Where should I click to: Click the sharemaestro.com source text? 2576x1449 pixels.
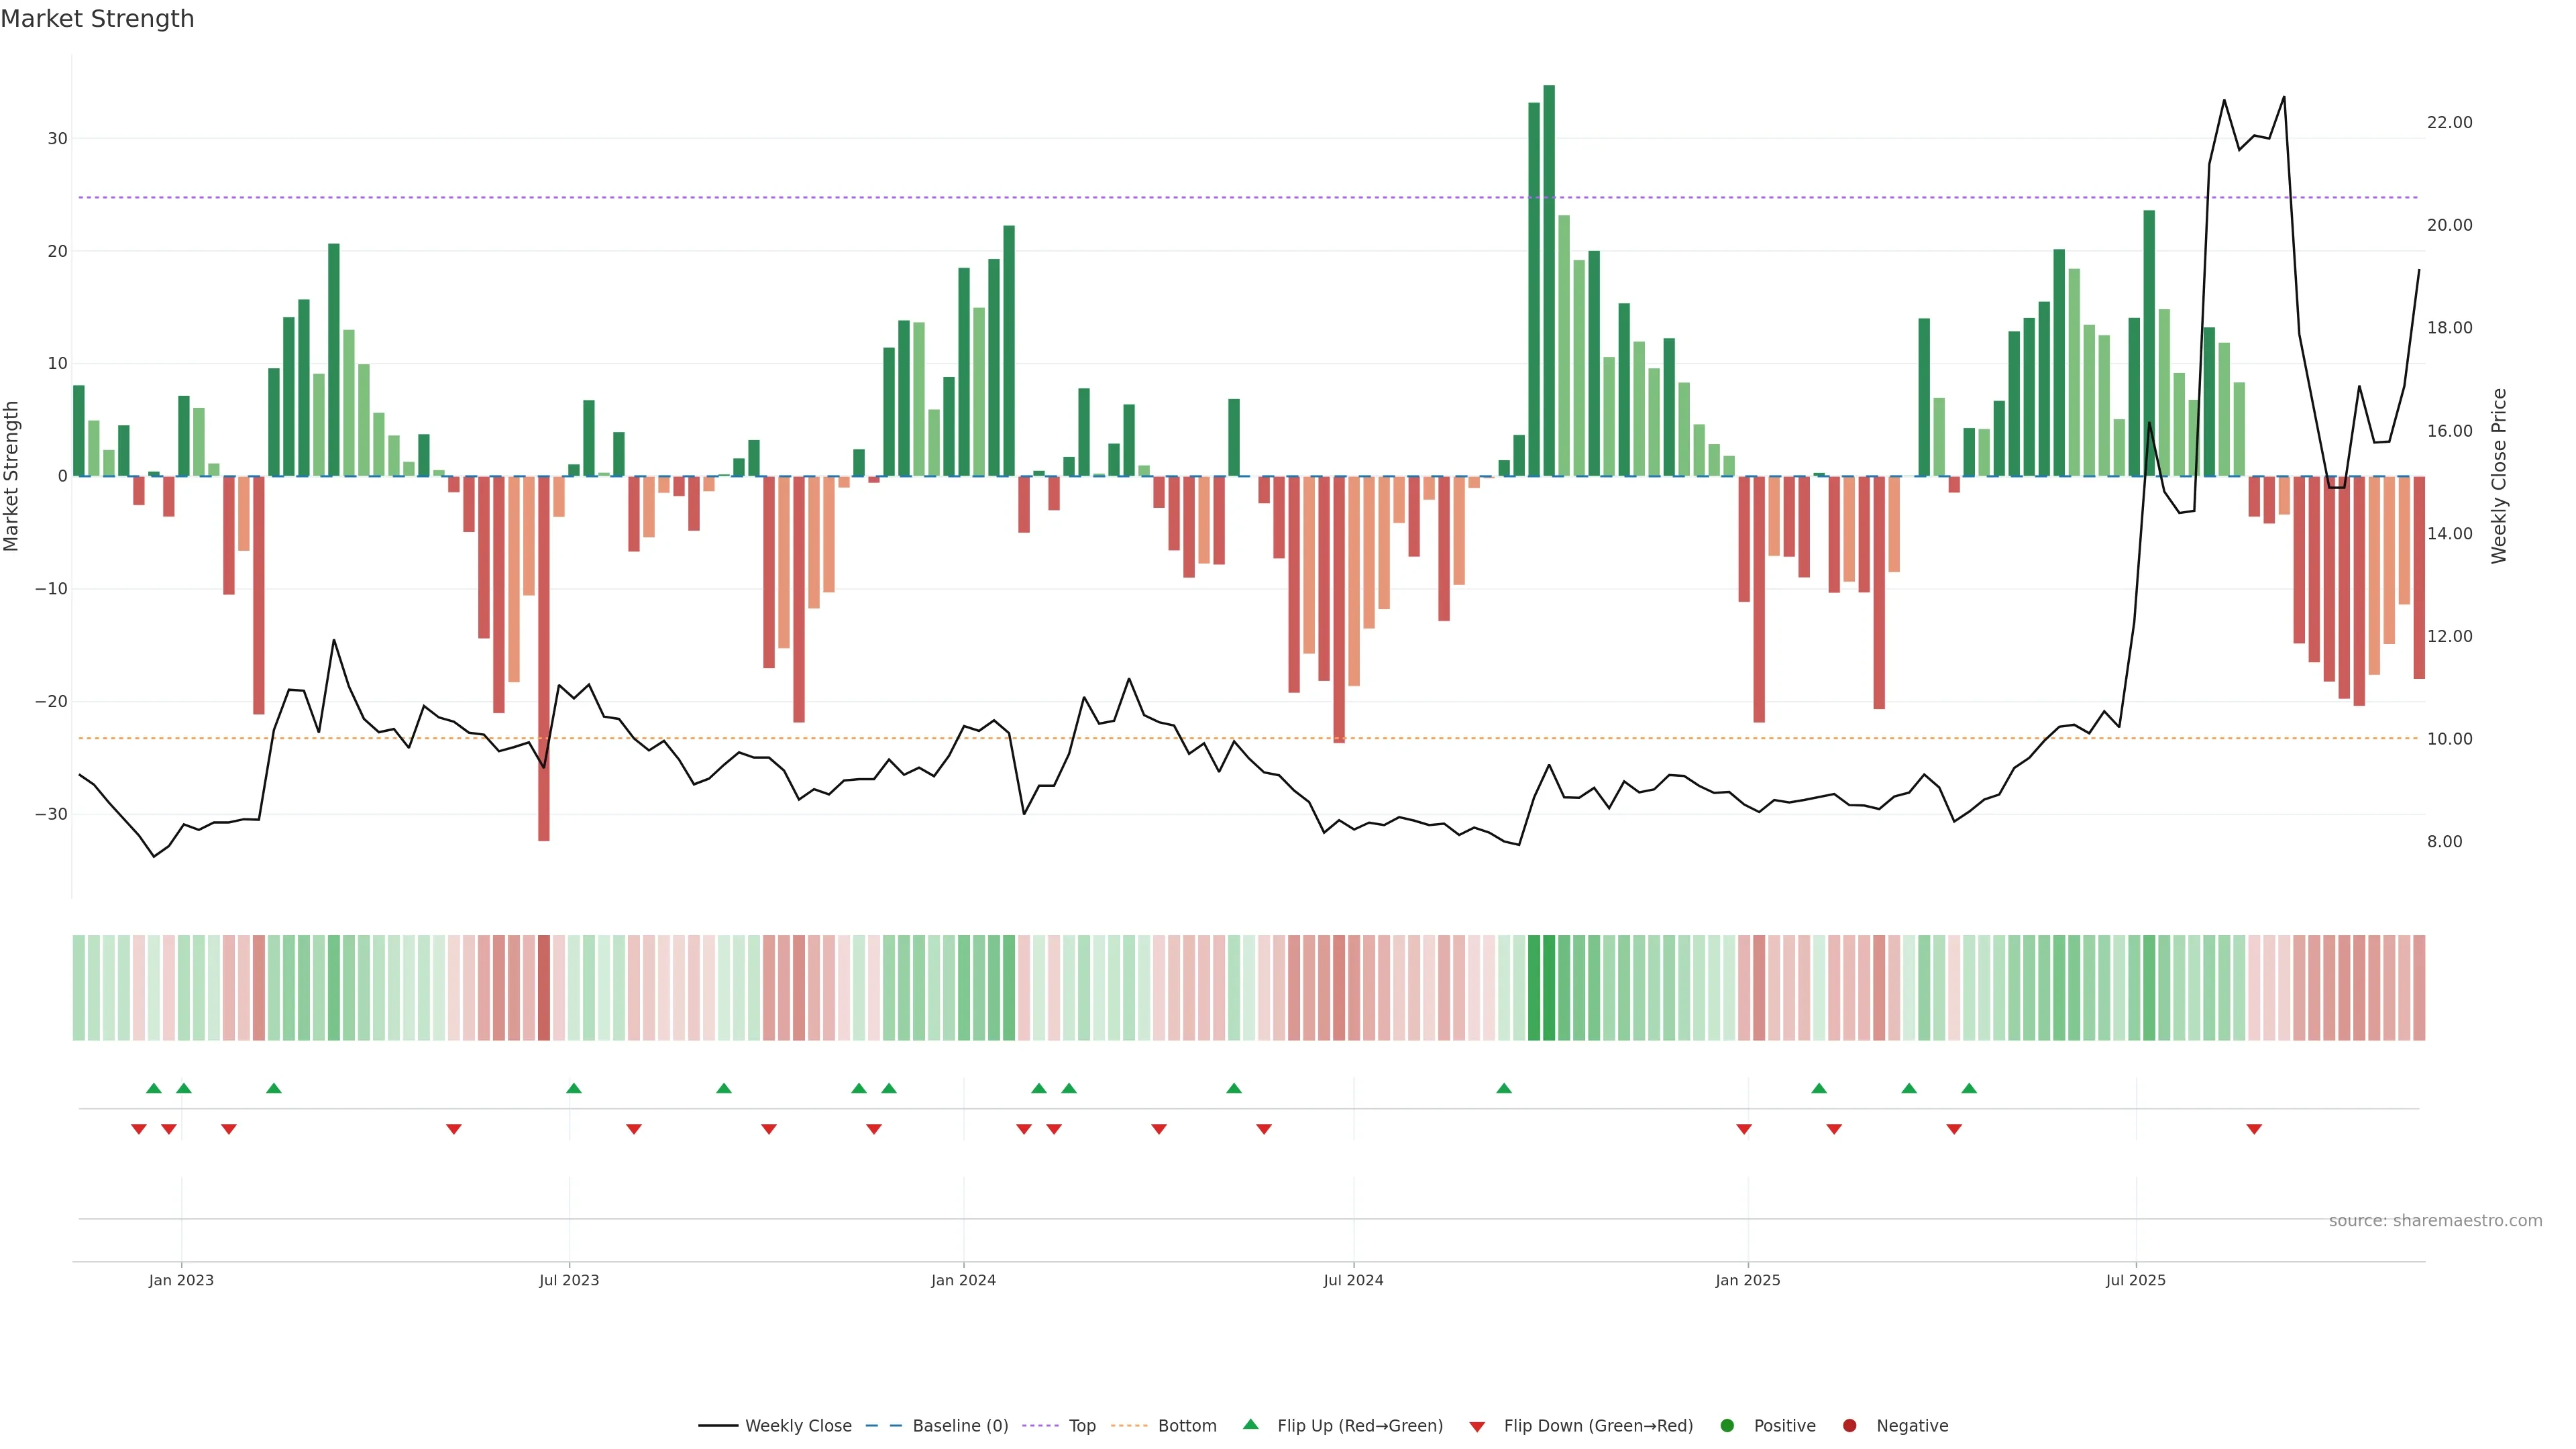(2435, 1221)
